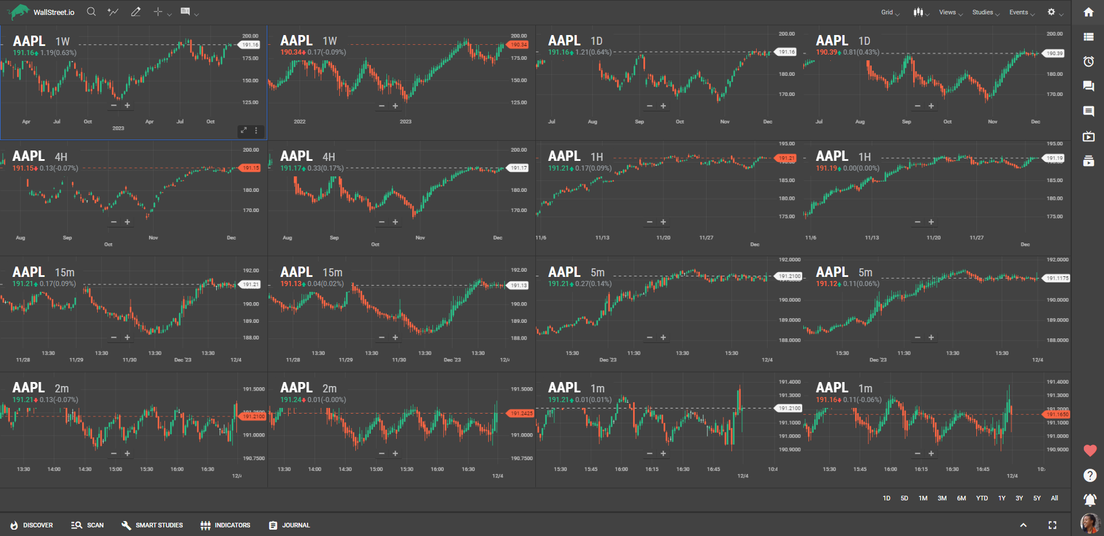
Task: Set time range to All
Action: (x=1055, y=498)
